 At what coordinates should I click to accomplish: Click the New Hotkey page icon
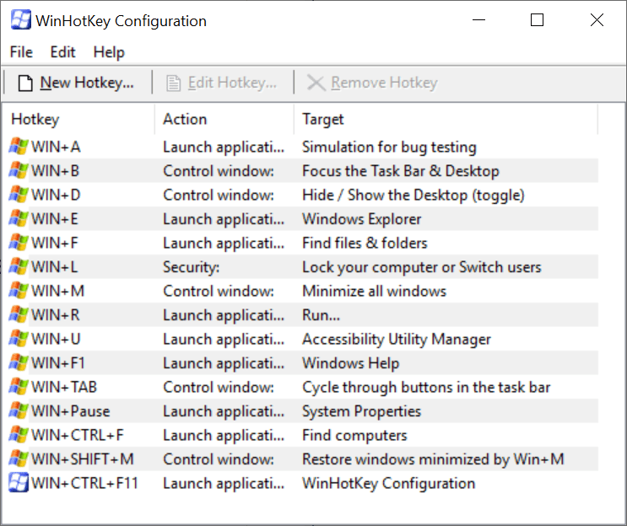coord(25,83)
